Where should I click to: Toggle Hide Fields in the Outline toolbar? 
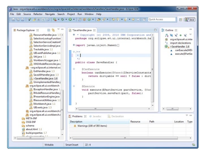coord(171,35)
